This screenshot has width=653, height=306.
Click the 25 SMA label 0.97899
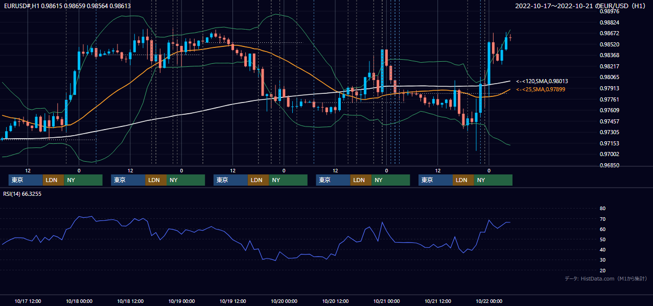pos(541,89)
